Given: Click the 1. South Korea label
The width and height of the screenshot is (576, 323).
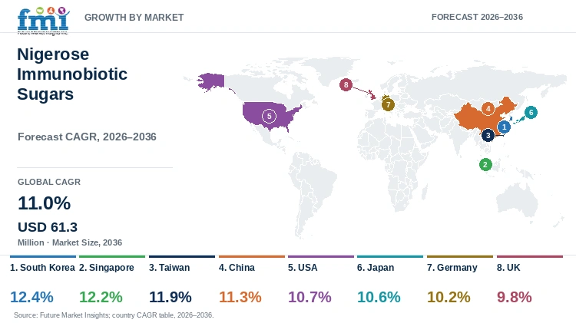Looking at the screenshot, I should pyautogui.click(x=42, y=268).
